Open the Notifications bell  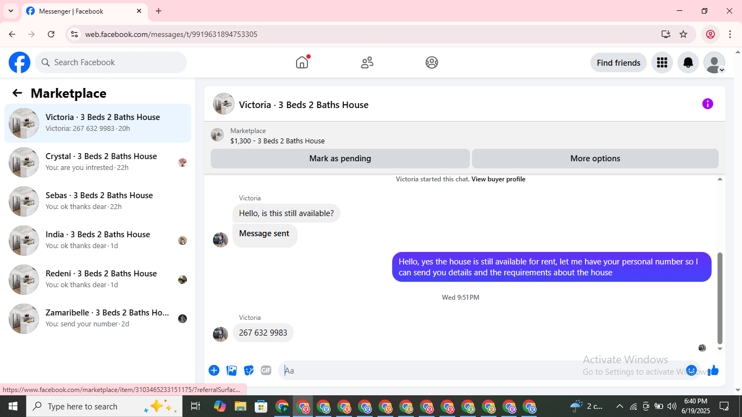688,62
